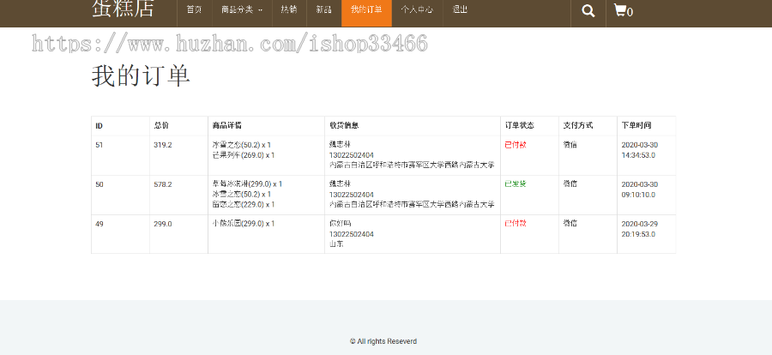Image resolution: width=772 pixels, height=355 pixels.
Task: Expand the 商品分类 dropdown menu
Action: [242, 9]
